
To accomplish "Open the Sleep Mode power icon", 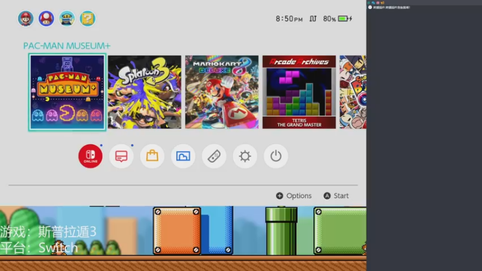I will pos(276,156).
